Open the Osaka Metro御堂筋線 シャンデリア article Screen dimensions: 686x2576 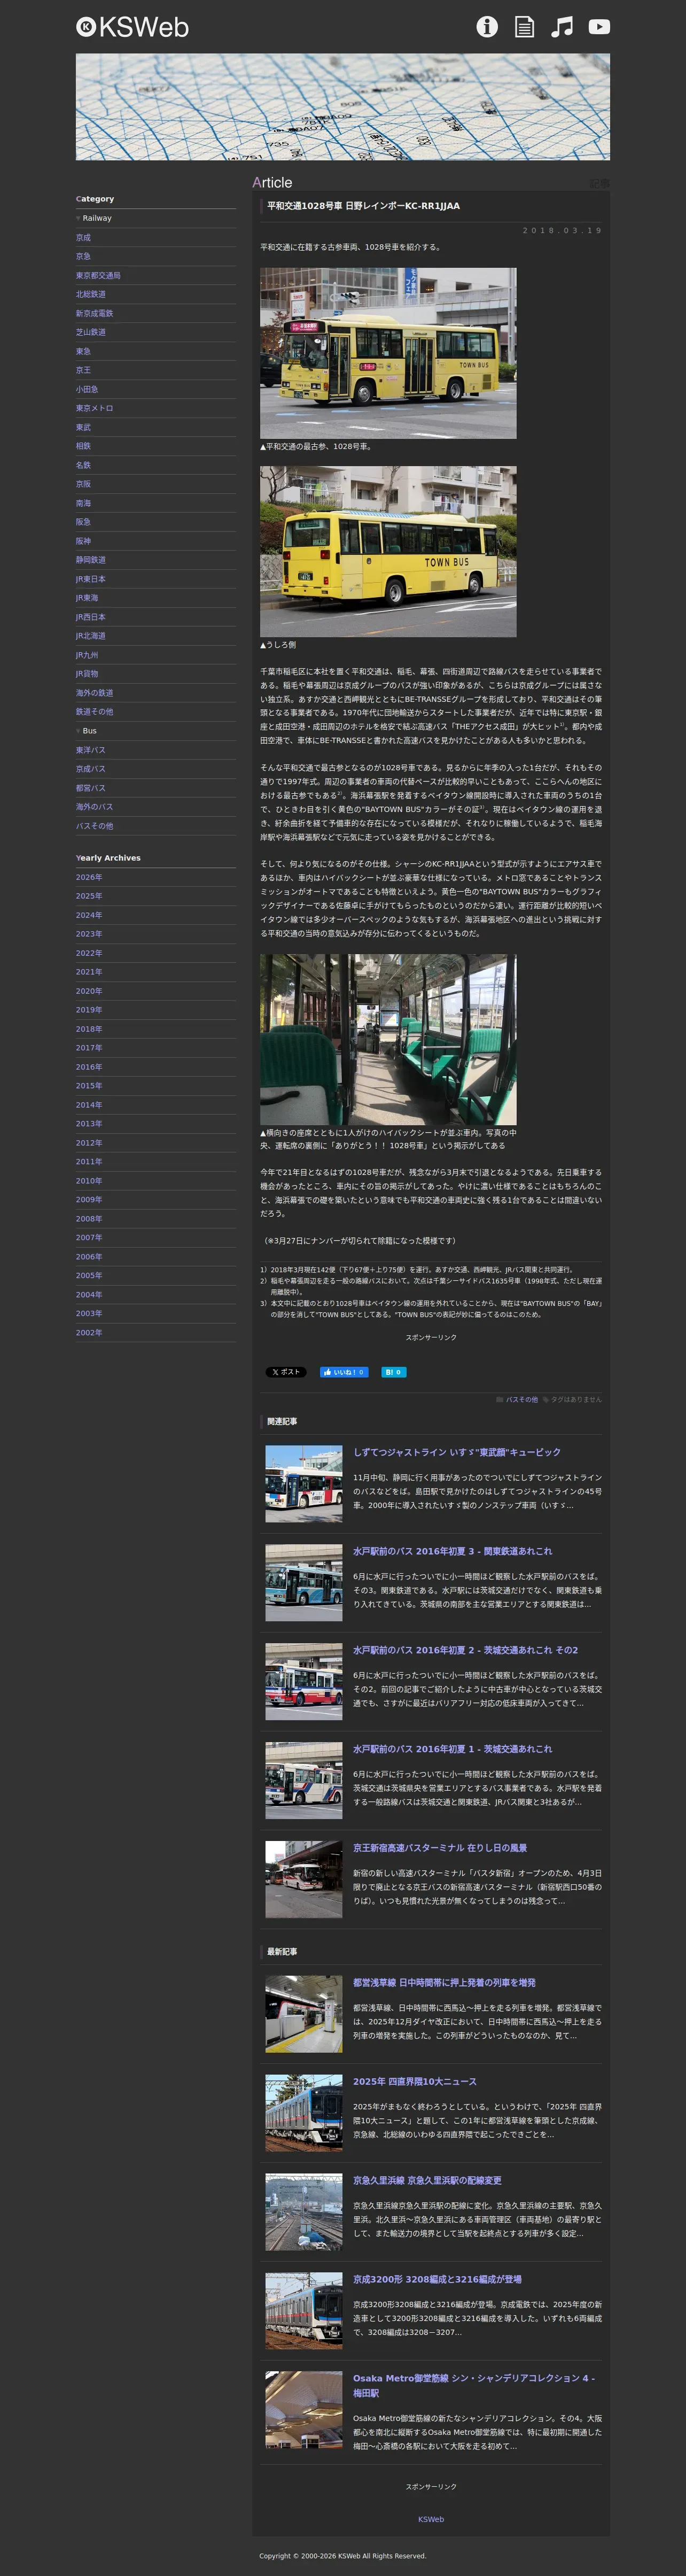pos(474,2386)
